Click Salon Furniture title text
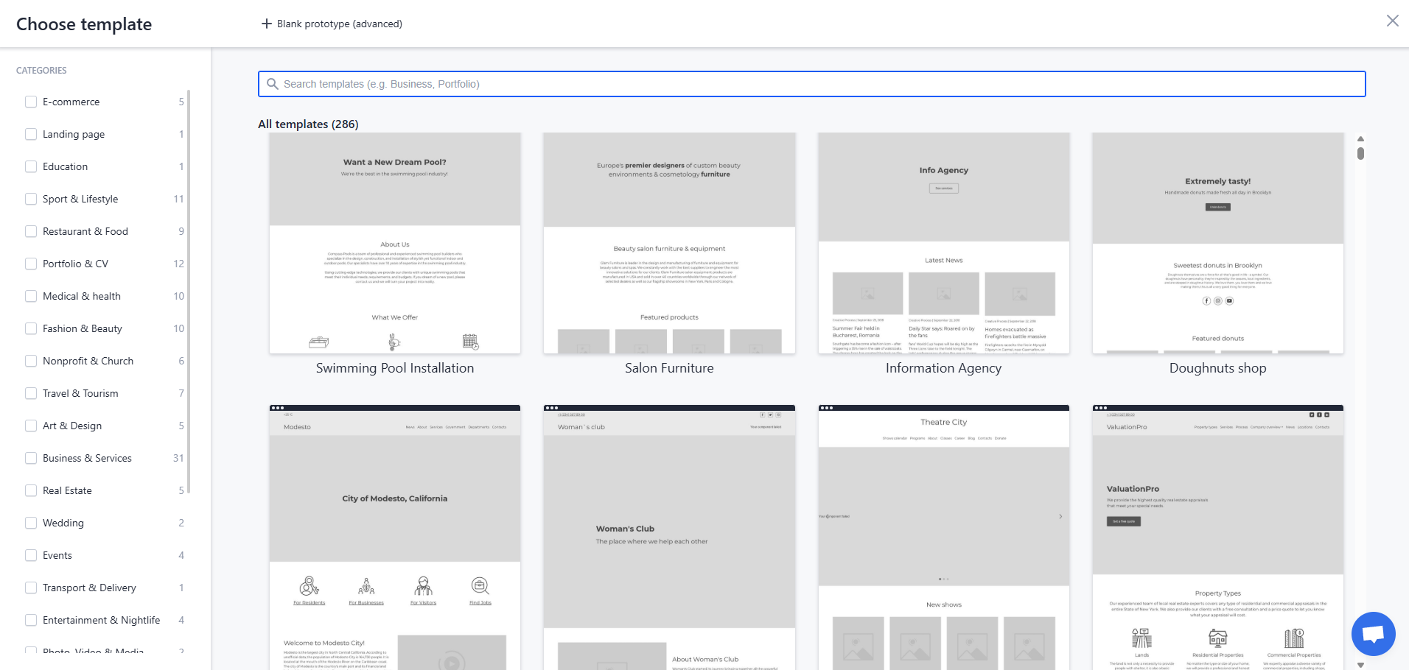 (669, 368)
